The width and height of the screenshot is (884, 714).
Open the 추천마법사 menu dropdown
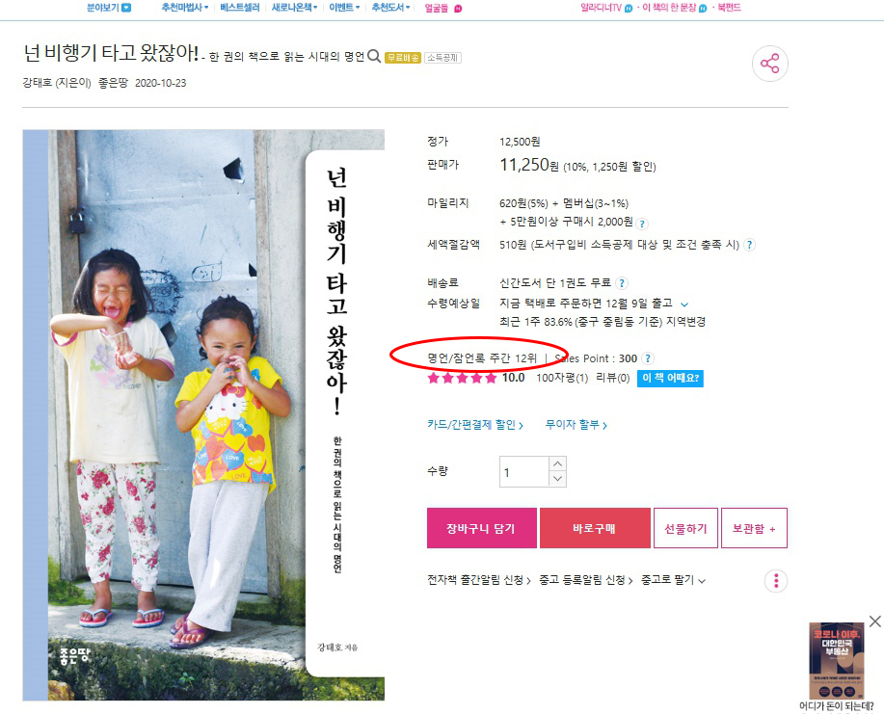(184, 8)
